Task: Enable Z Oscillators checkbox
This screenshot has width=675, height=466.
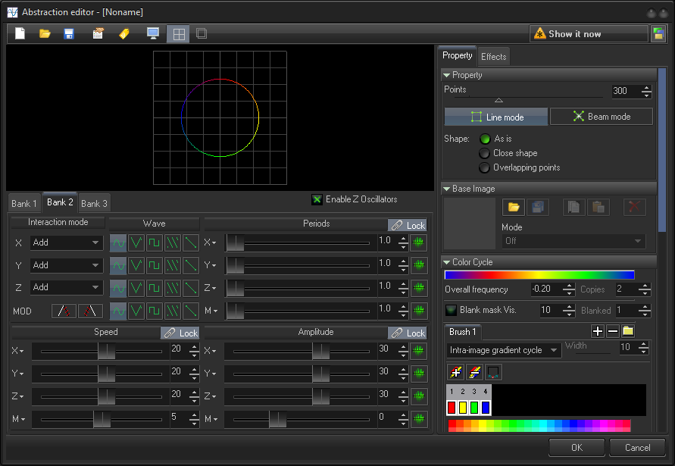Action: pos(317,199)
